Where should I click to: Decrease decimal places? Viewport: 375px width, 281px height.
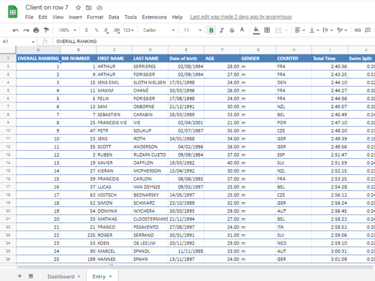(106, 30)
